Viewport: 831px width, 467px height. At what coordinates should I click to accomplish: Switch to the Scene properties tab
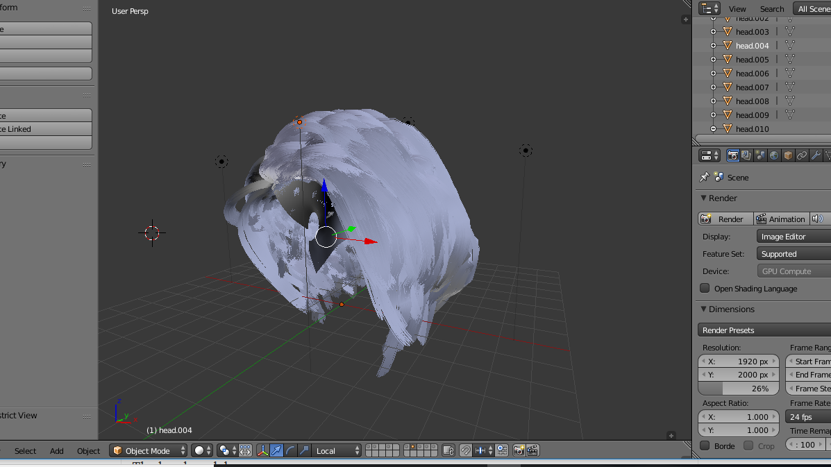(x=760, y=155)
